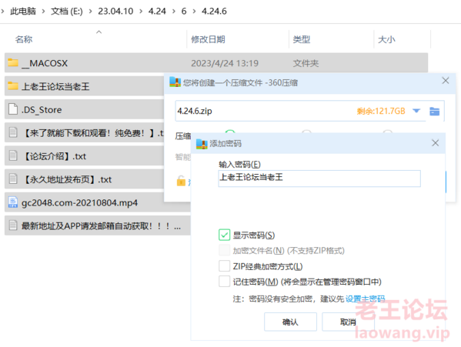
Task: Select the __MACOSX folder icon
Action: pyautogui.click(x=13, y=62)
